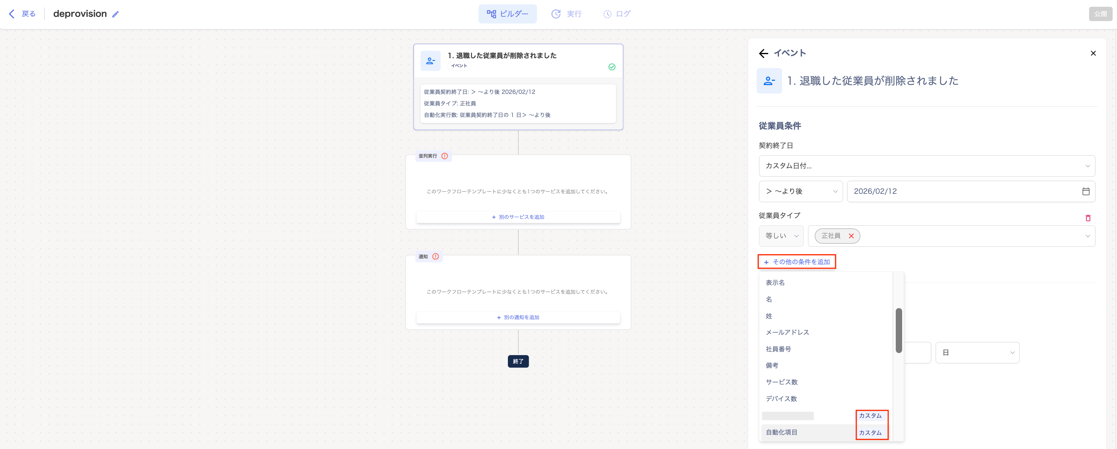Click the 2026/02/12 date input field
This screenshot has width=1117, height=449.
point(971,191)
